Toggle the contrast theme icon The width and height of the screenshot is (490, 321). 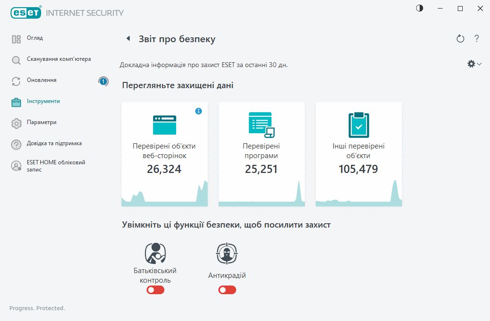[420, 9]
